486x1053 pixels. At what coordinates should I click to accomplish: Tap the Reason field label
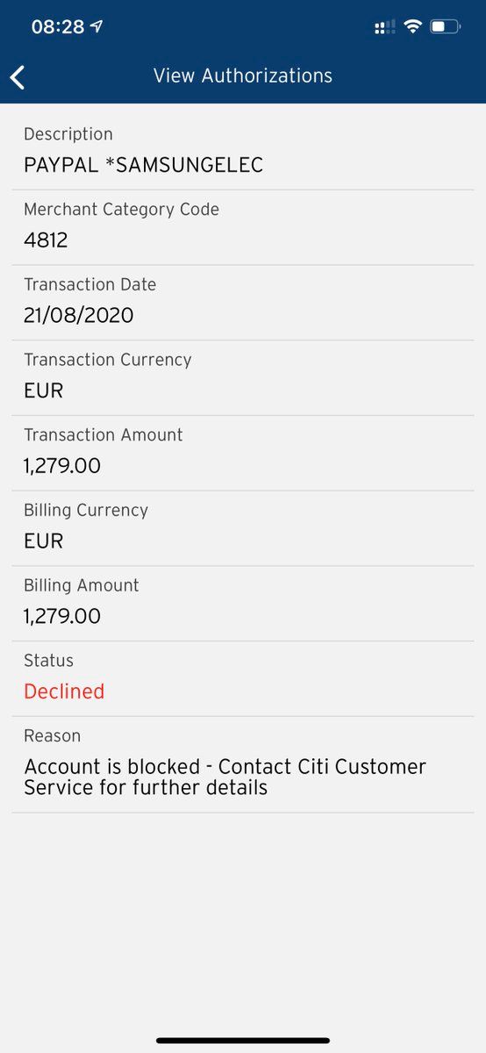(x=52, y=735)
